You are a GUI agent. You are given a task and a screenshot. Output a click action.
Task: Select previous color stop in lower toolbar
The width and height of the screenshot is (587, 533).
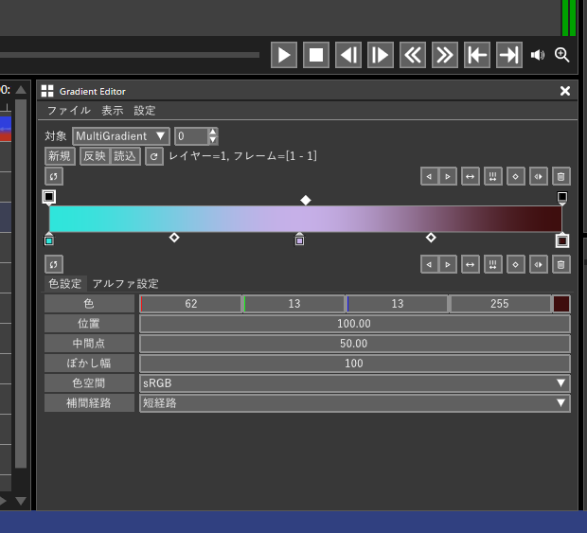point(430,265)
